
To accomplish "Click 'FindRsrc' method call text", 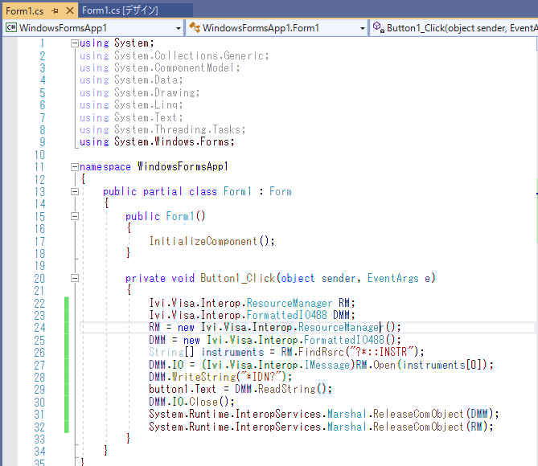I will coord(321,352).
